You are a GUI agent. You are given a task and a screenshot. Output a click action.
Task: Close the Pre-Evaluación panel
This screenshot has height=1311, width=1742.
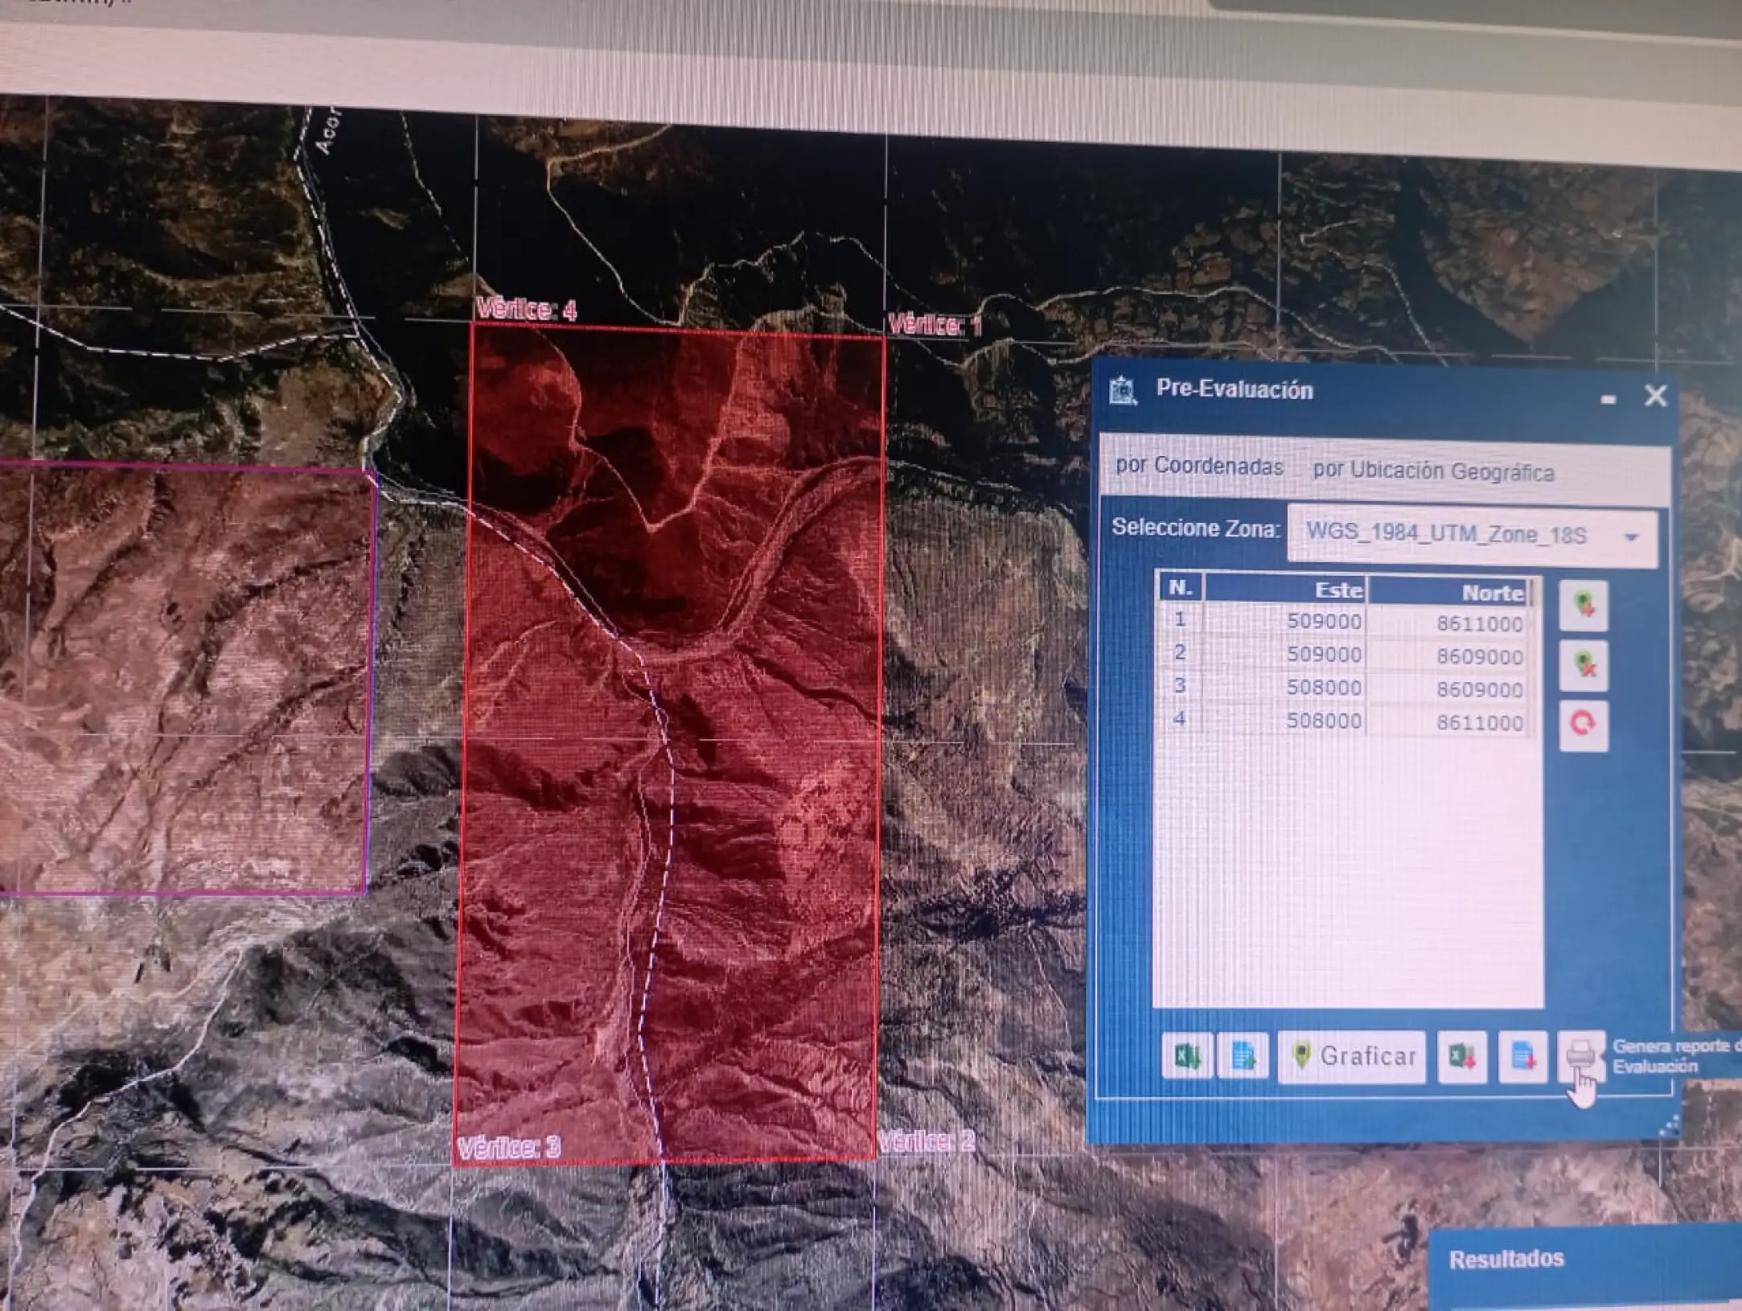click(x=1655, y=396)
